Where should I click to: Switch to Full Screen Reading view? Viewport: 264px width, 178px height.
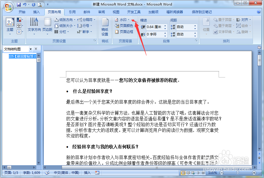coord(188,173)
